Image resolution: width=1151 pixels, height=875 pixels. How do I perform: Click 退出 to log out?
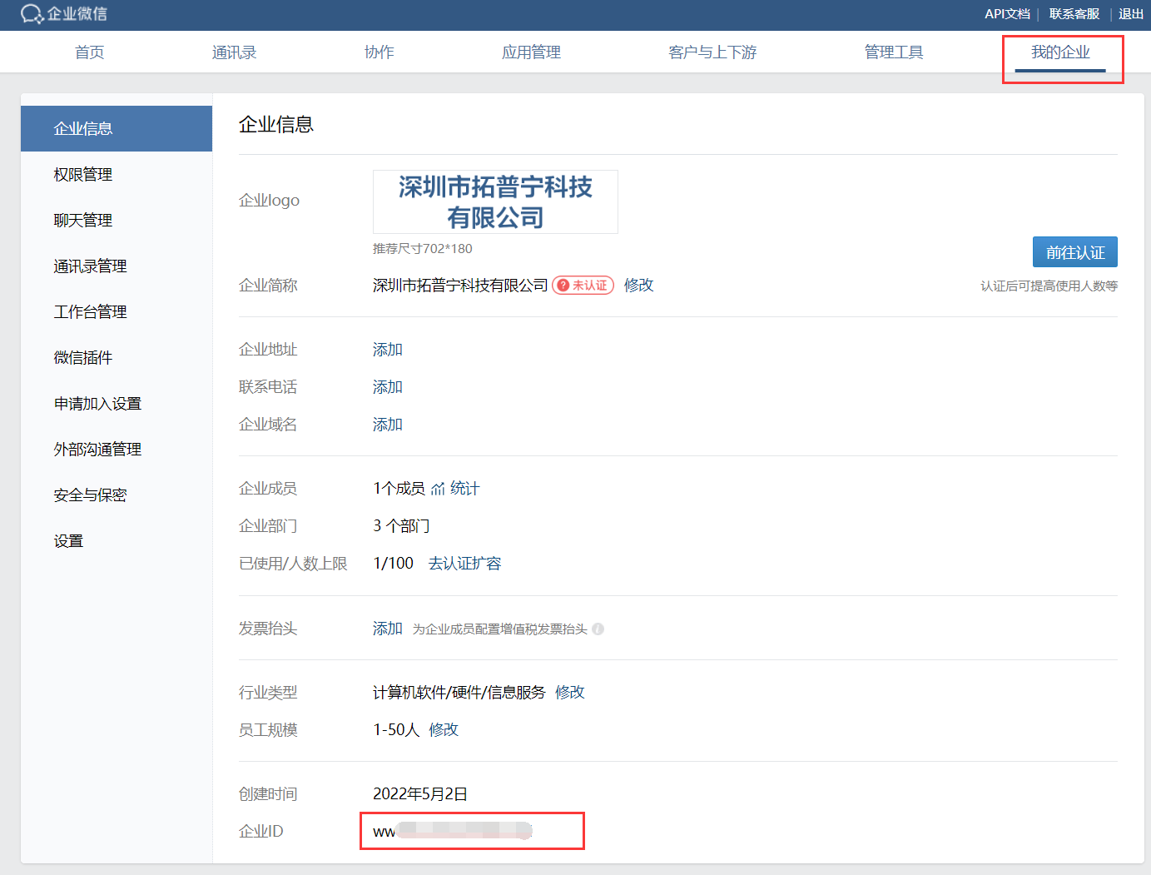(x=1131, y=14)
